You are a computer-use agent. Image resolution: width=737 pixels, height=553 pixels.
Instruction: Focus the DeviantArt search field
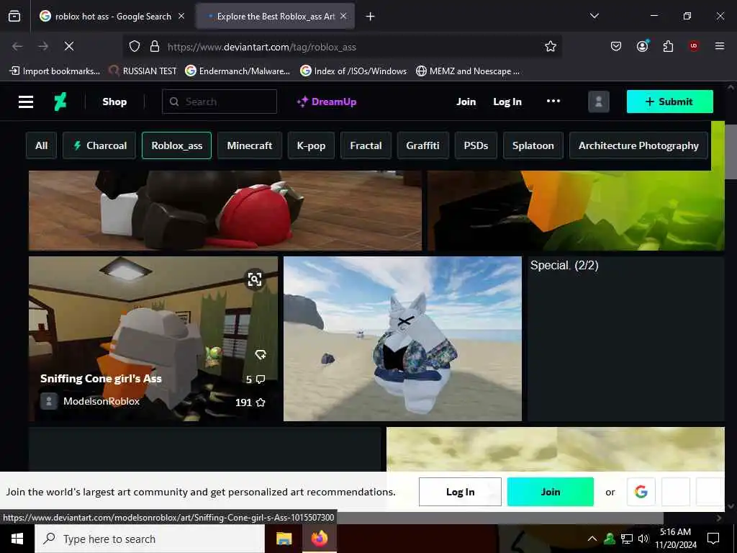pos(220,102)
